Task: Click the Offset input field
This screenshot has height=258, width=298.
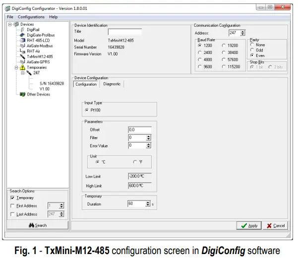Action: point(140,130)
